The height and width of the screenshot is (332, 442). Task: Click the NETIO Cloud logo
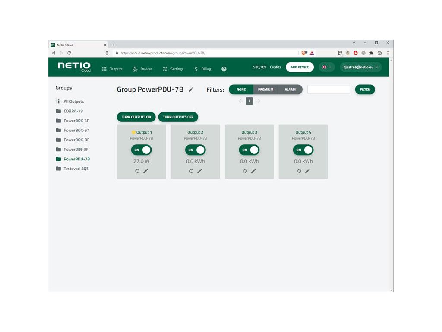[x=74, y=67]
